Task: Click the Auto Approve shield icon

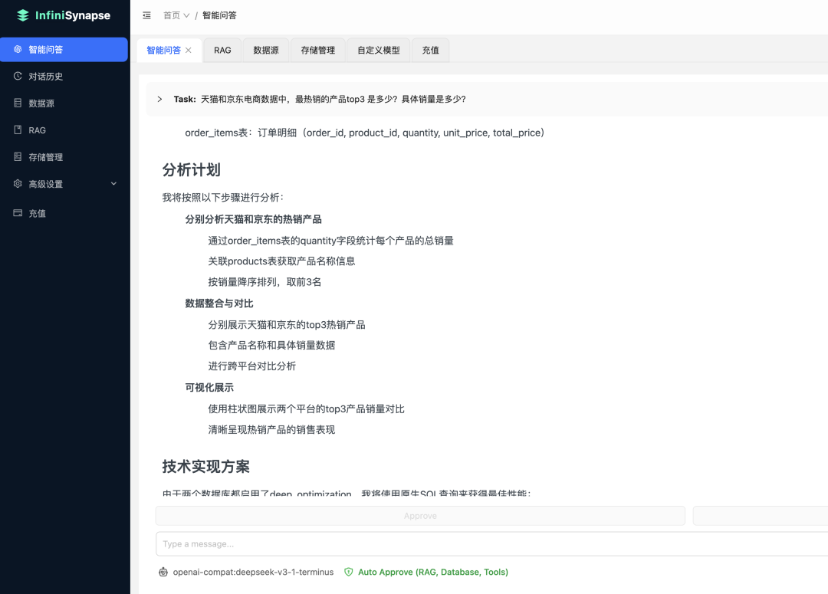Action: pyautogui.click(x=349, y=572)
